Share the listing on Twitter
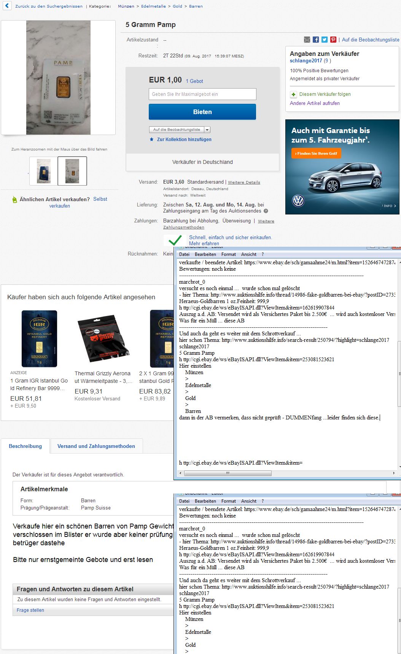401x654 pixels. click(325, 40)
